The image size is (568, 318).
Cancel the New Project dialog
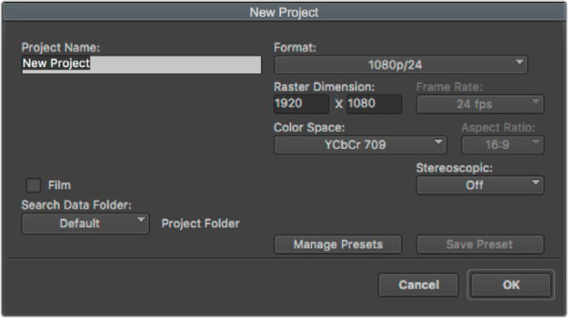click(x=418, y=285)
